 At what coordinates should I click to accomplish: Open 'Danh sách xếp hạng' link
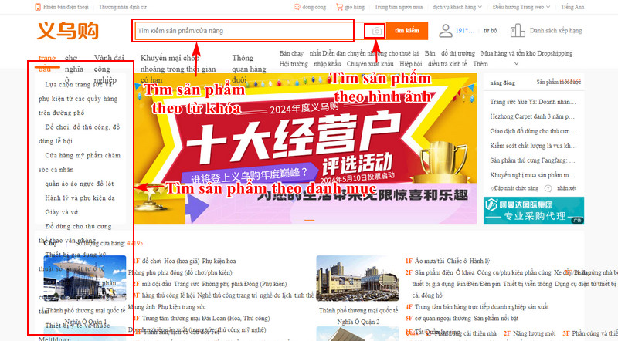pos(555,31)
